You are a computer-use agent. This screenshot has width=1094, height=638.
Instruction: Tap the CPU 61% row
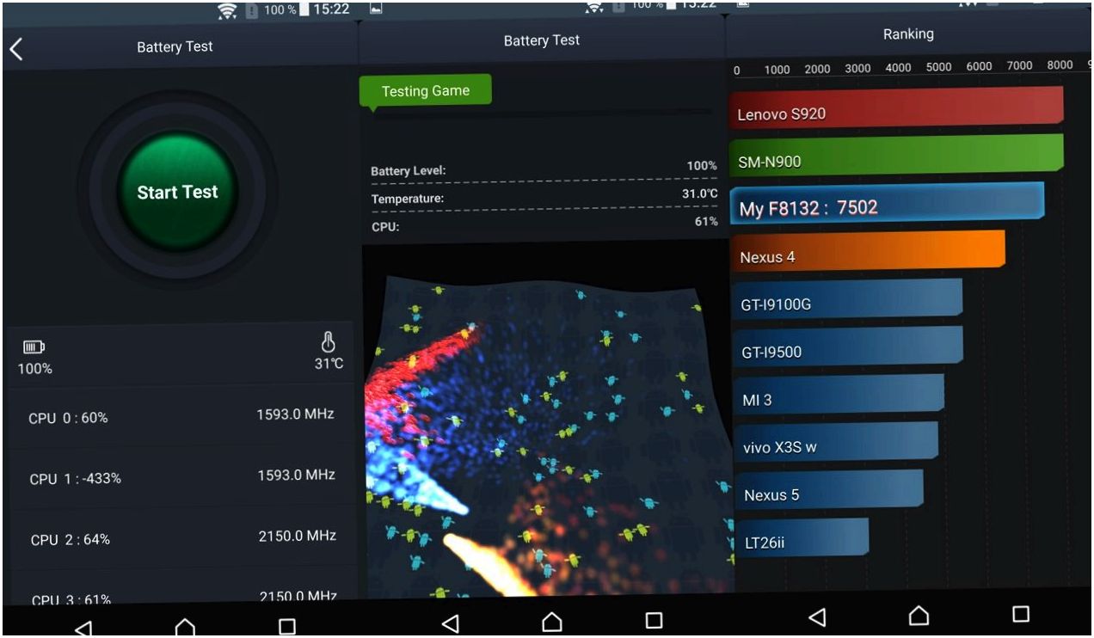(544, 224)
